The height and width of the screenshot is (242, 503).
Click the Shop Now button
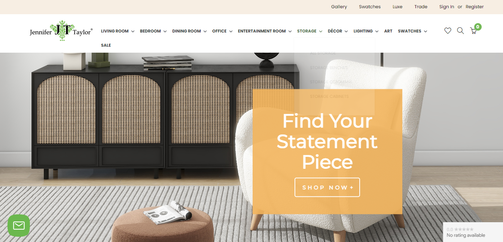click(x=327, y=187)
